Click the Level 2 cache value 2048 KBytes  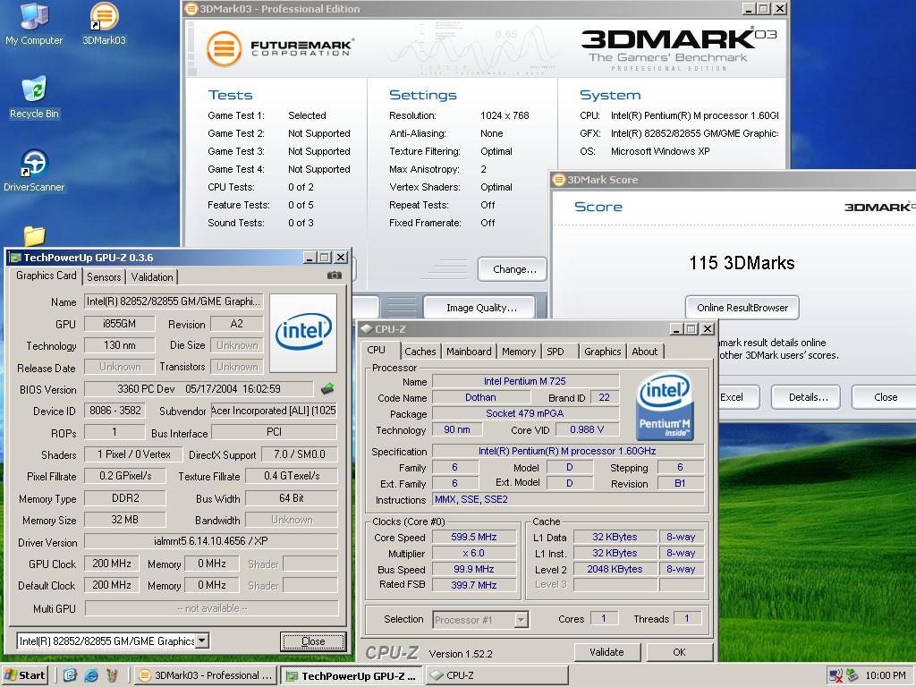[615, 569]
